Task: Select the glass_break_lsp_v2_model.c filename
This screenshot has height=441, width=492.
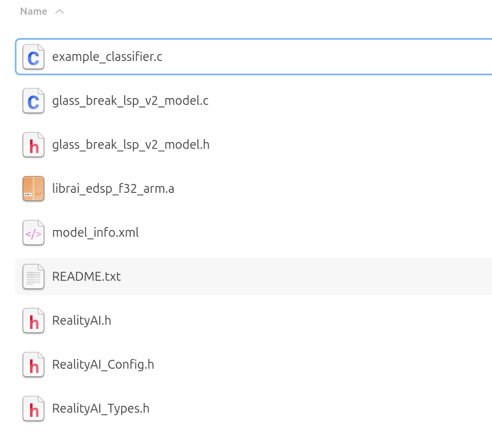Action: tap(130, 101)
